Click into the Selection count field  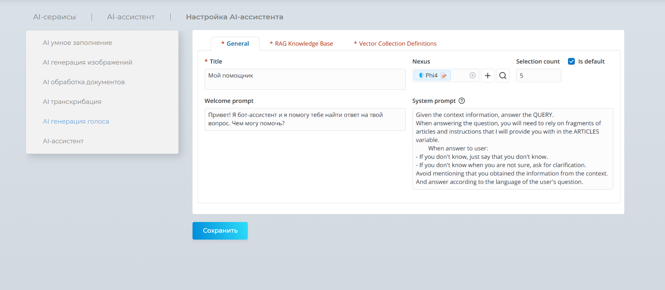click(538, 76)
